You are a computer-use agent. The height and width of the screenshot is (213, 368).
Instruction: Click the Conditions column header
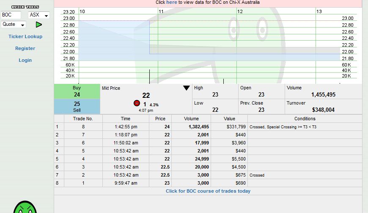[x=305, y=119]
